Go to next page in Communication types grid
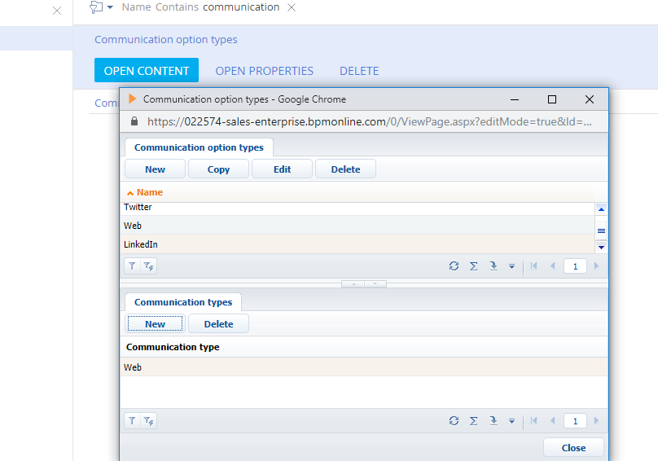The width and height of the screenshot is (658, 461). [596, 421]
